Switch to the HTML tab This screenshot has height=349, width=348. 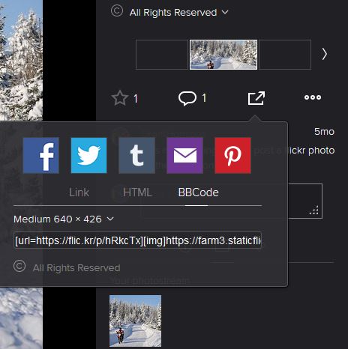[x=137, y=192]
